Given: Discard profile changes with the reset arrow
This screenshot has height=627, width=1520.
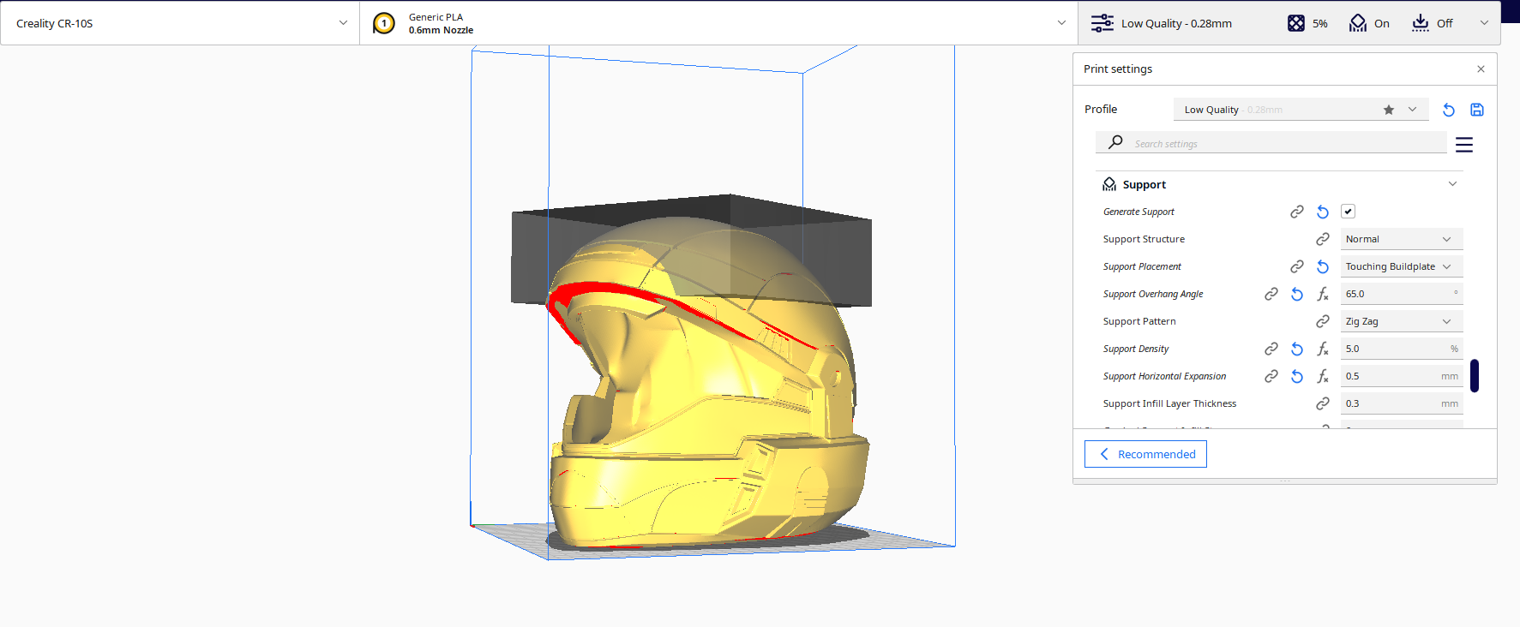Looking at the screenshot, I should click(x=1449, y=110).
